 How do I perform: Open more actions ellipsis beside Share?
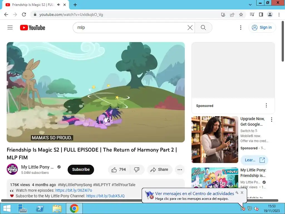click(180, 170)
